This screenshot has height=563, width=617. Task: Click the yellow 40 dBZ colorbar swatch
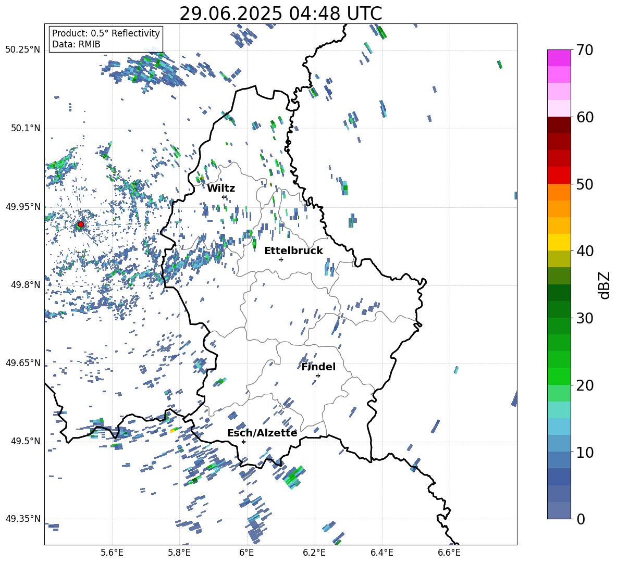click(559, 242)
